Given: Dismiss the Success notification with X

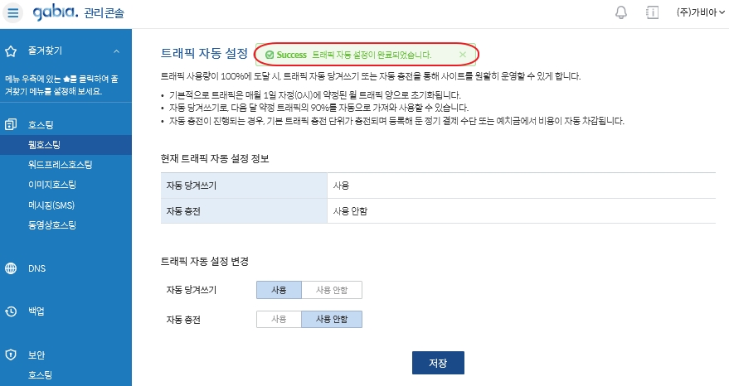Looking at the screenshot, I should tap(463, 55).
